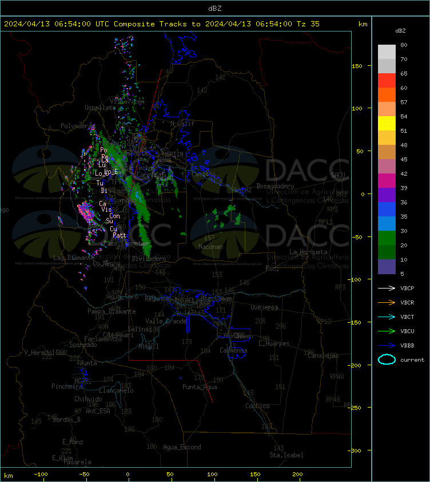Image resolution: width=430 pixels, height=482 pixels.
Task: Click the light gray 80 dBZ swatch
Action: [387, 52]
